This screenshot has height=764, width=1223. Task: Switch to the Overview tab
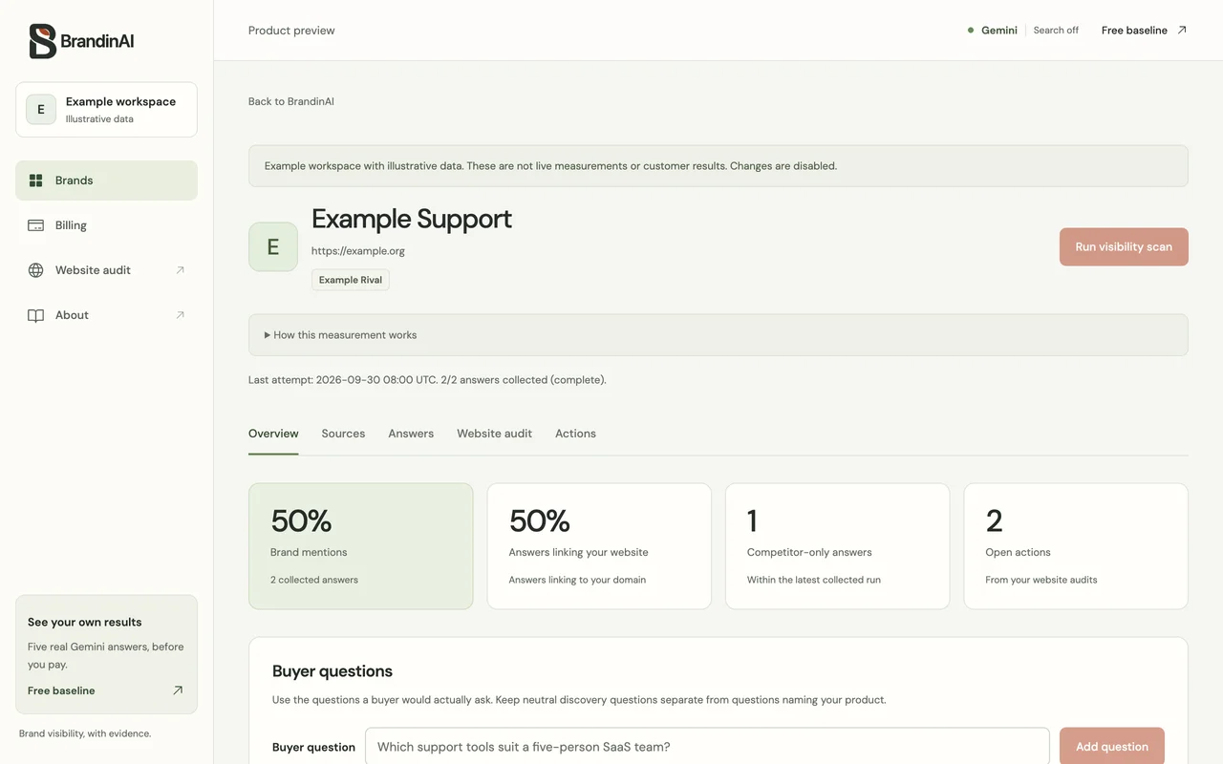[x=273, y=434]
